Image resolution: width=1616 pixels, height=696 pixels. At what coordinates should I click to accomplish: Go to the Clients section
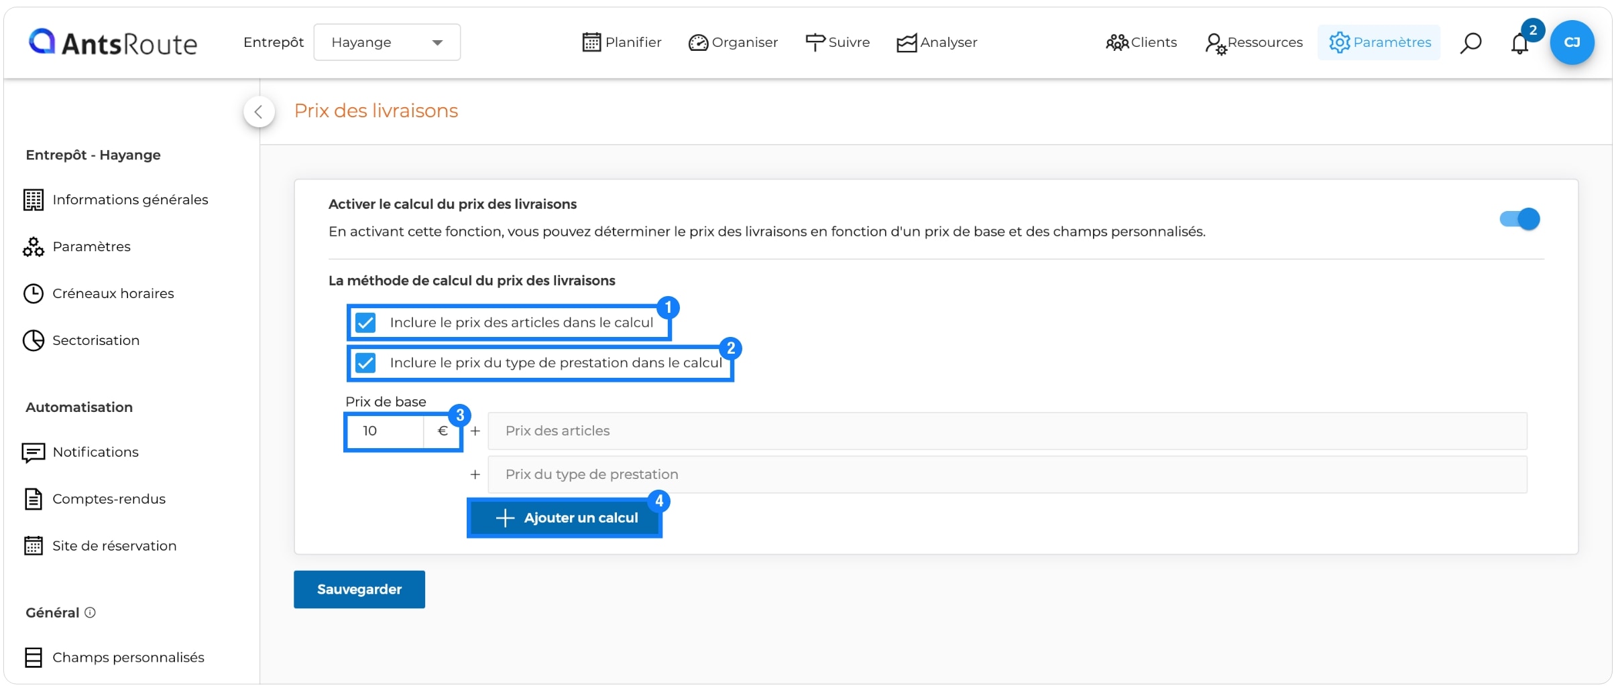1141,42
